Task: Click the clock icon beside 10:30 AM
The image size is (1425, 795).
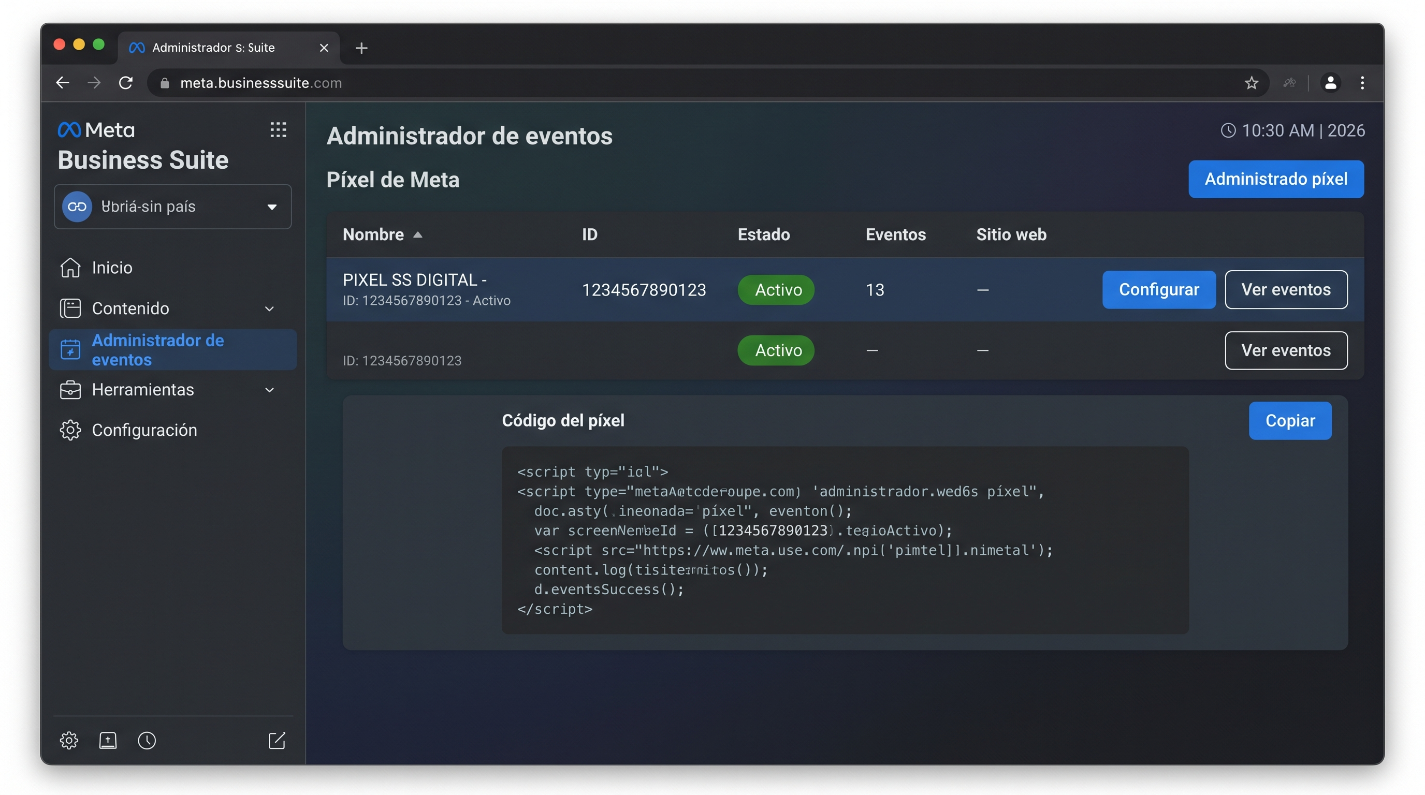Action: pos(1228,130)
